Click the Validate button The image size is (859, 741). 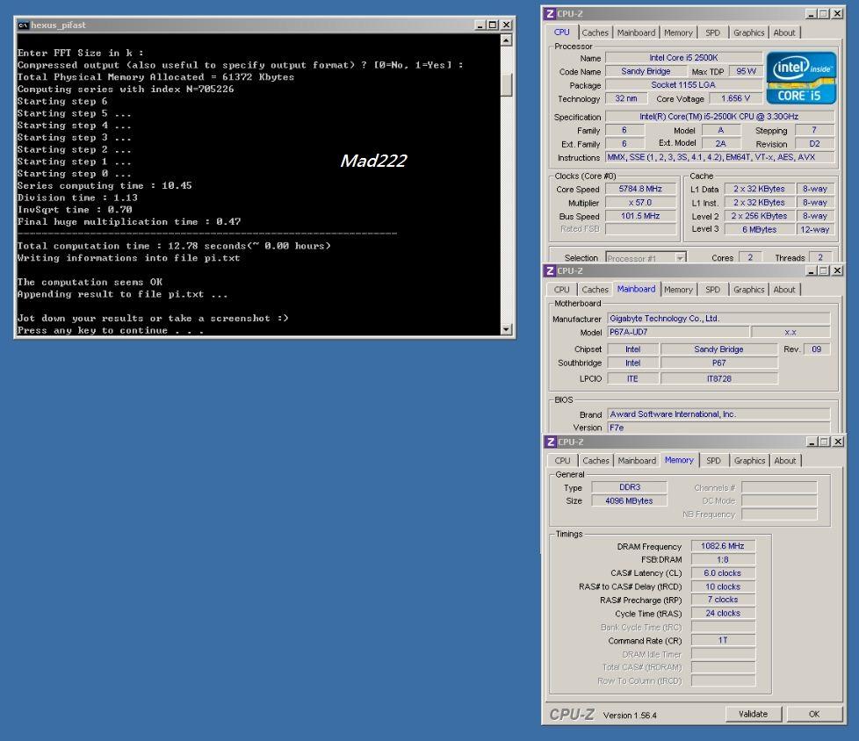click(x=754, y=714)
